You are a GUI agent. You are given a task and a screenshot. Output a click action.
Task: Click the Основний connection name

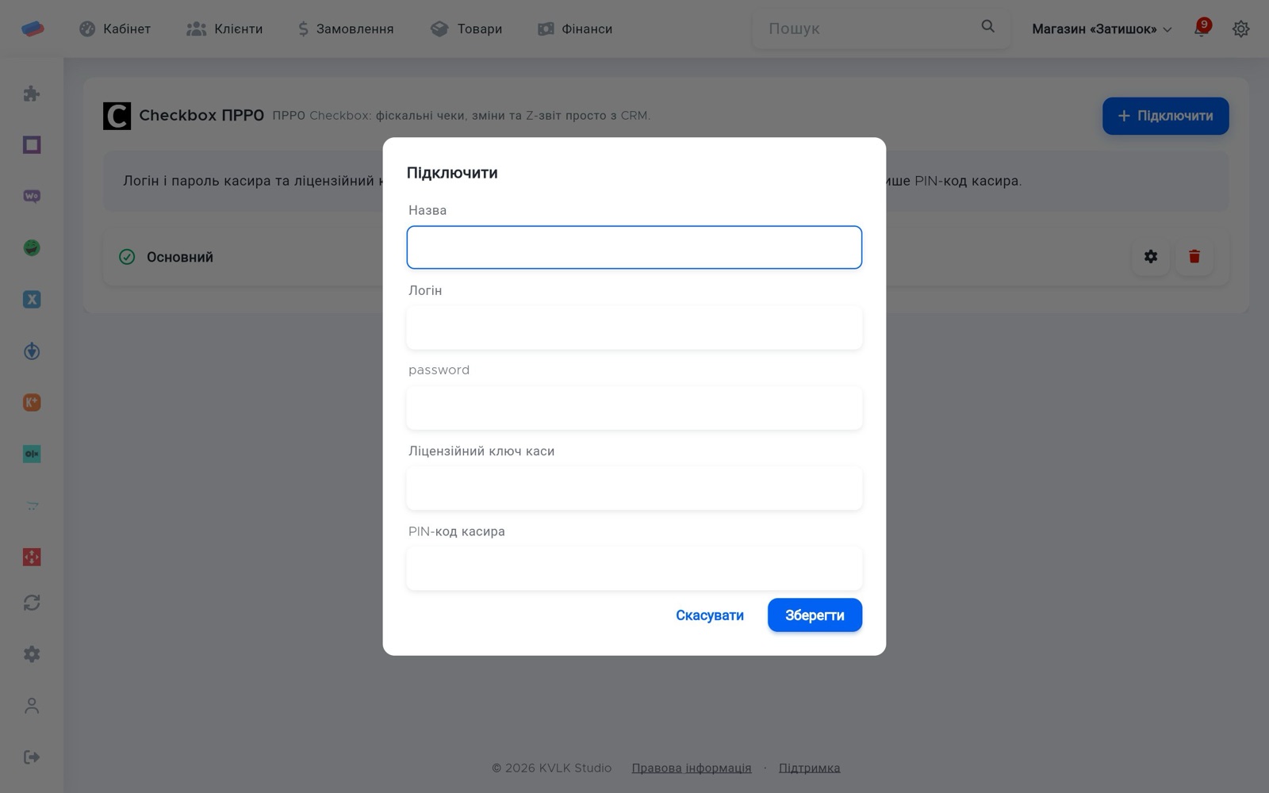180,257
